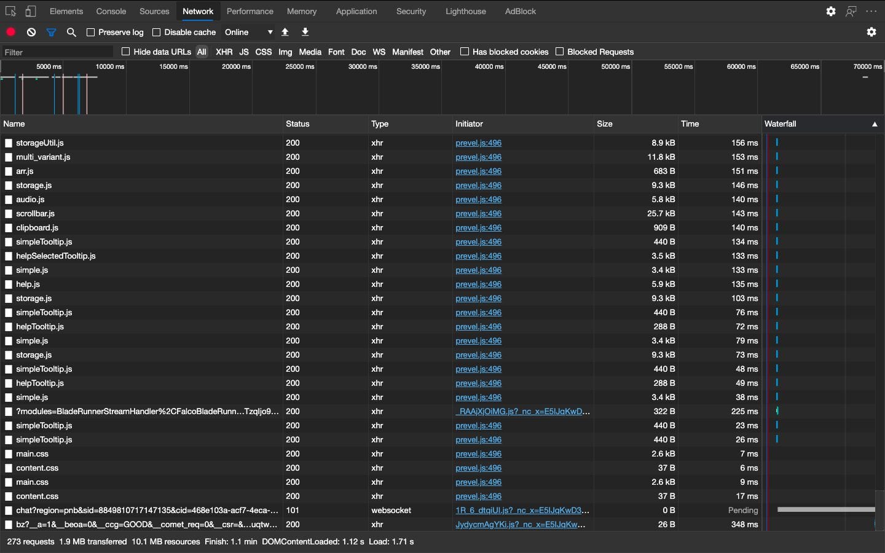Open the network search magnifier
The height and width of the screenshot is (553, 885).
tap(71, 32)
